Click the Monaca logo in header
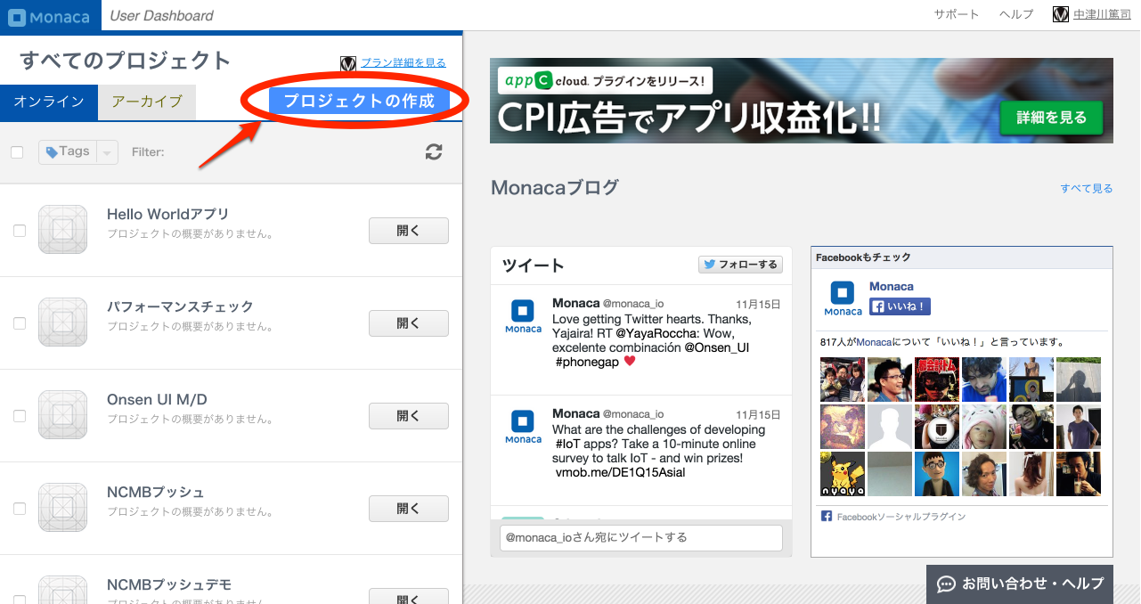This screenshot has width=1141, height=604. pyautogui.click(x=49, y=15)
